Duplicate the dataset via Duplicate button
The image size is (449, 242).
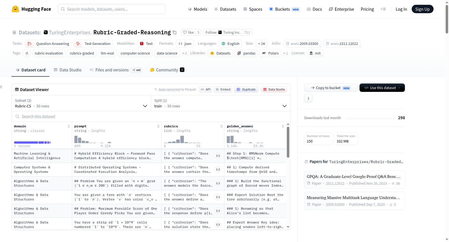pyautogui.click(x=246, y=89)
